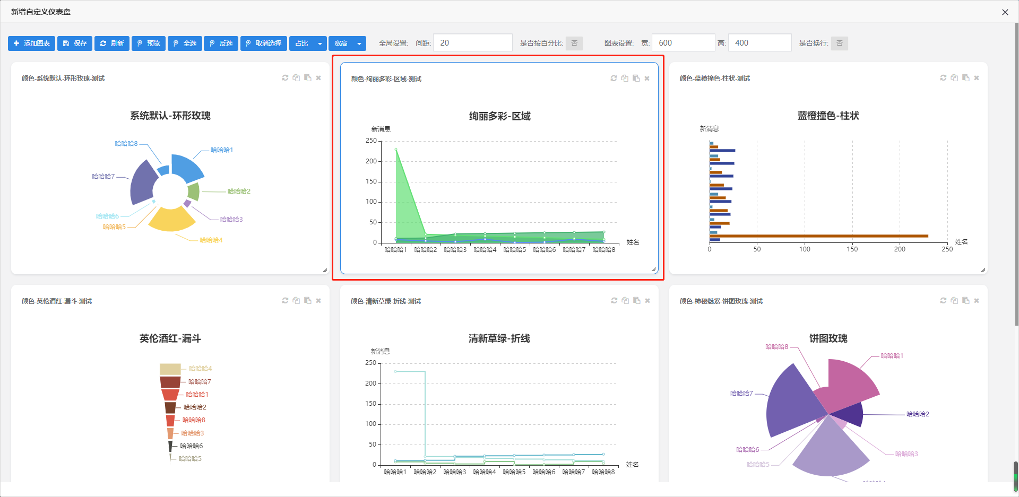This screenshot has width=1019, height=497.
Task: Copy the 颜色-清新草绿-折线-测试 chart card
Action: pos(625,301)
